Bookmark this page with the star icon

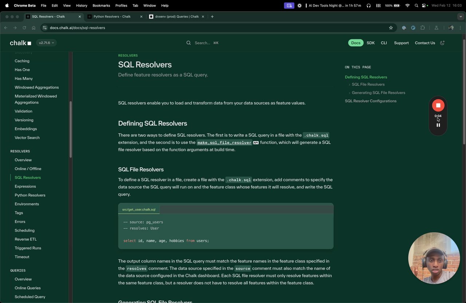[391, 28]
